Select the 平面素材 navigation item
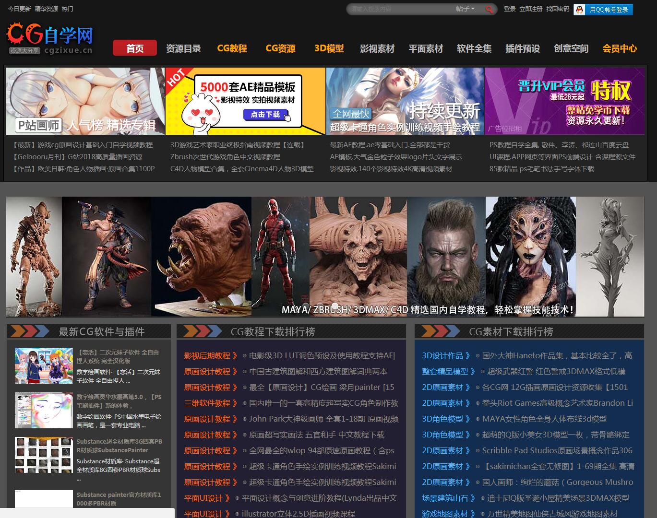This screenshot has height=518, width=657. tap(426, 48)
